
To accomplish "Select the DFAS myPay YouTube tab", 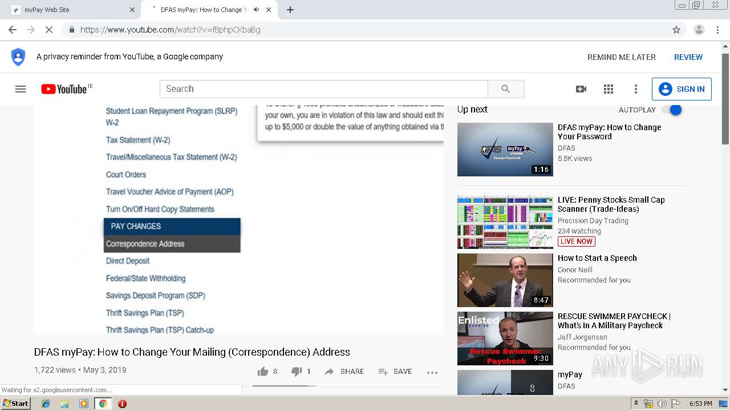I will coord(210,10).
